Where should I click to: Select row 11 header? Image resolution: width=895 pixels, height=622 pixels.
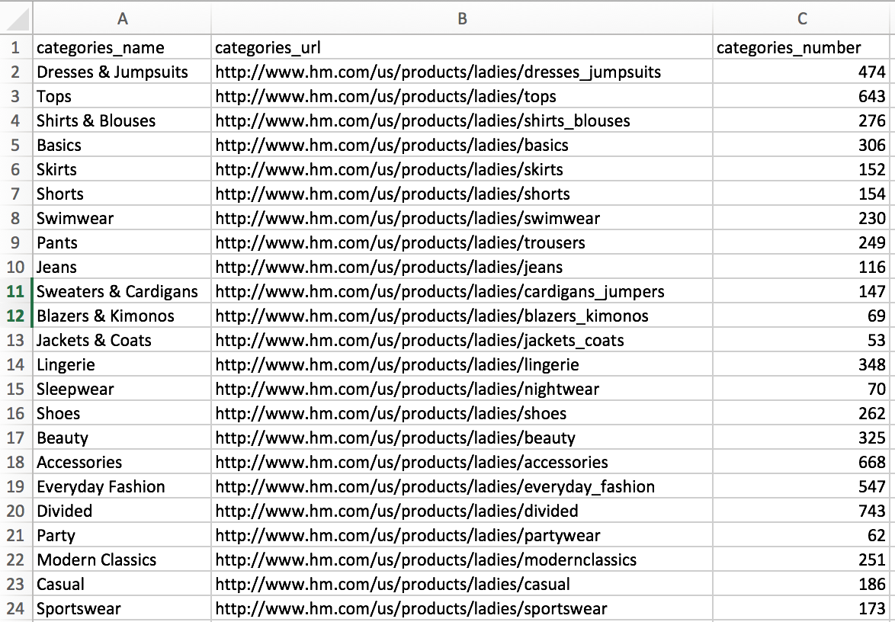[x=16, y=291]
